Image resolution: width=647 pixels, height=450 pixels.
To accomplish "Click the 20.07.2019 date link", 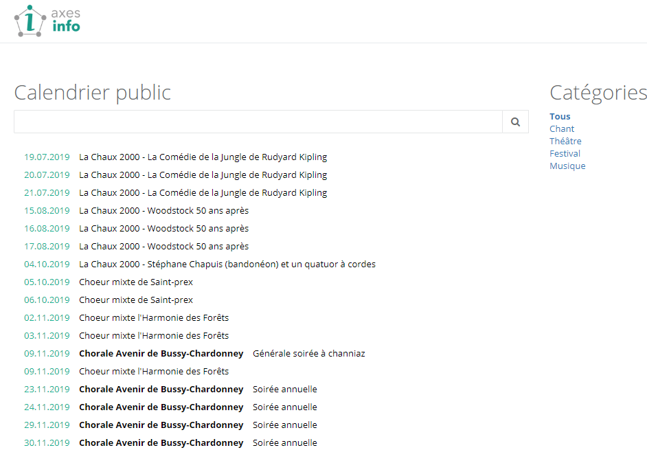I will point(47,175).
